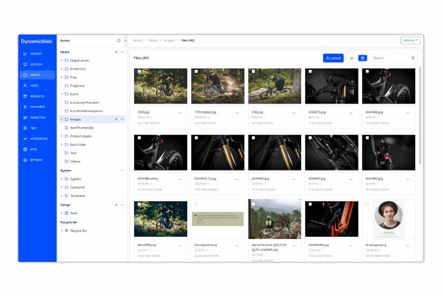
Task: Add new item to Media section
Action: [x=116, y=52]
